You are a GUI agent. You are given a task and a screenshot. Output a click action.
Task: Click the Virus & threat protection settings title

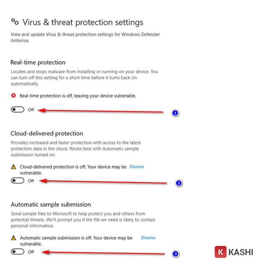[83, 22]
